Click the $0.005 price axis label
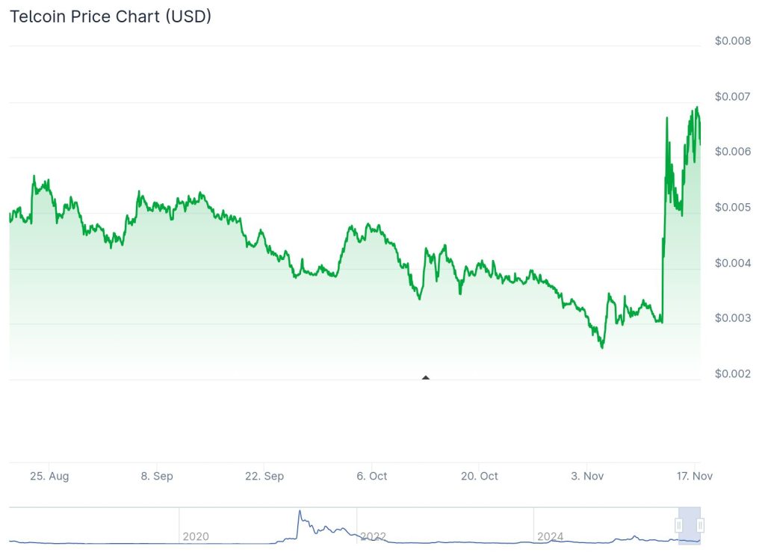The height and width of the screenshot is (558, 765). [732, 207]
